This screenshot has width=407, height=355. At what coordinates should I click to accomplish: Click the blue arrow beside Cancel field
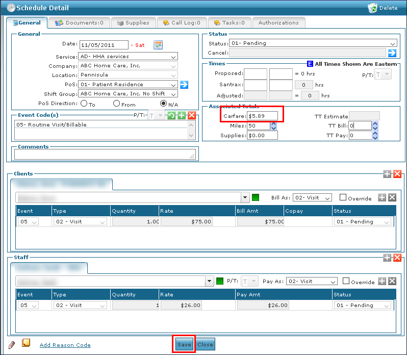392,53
